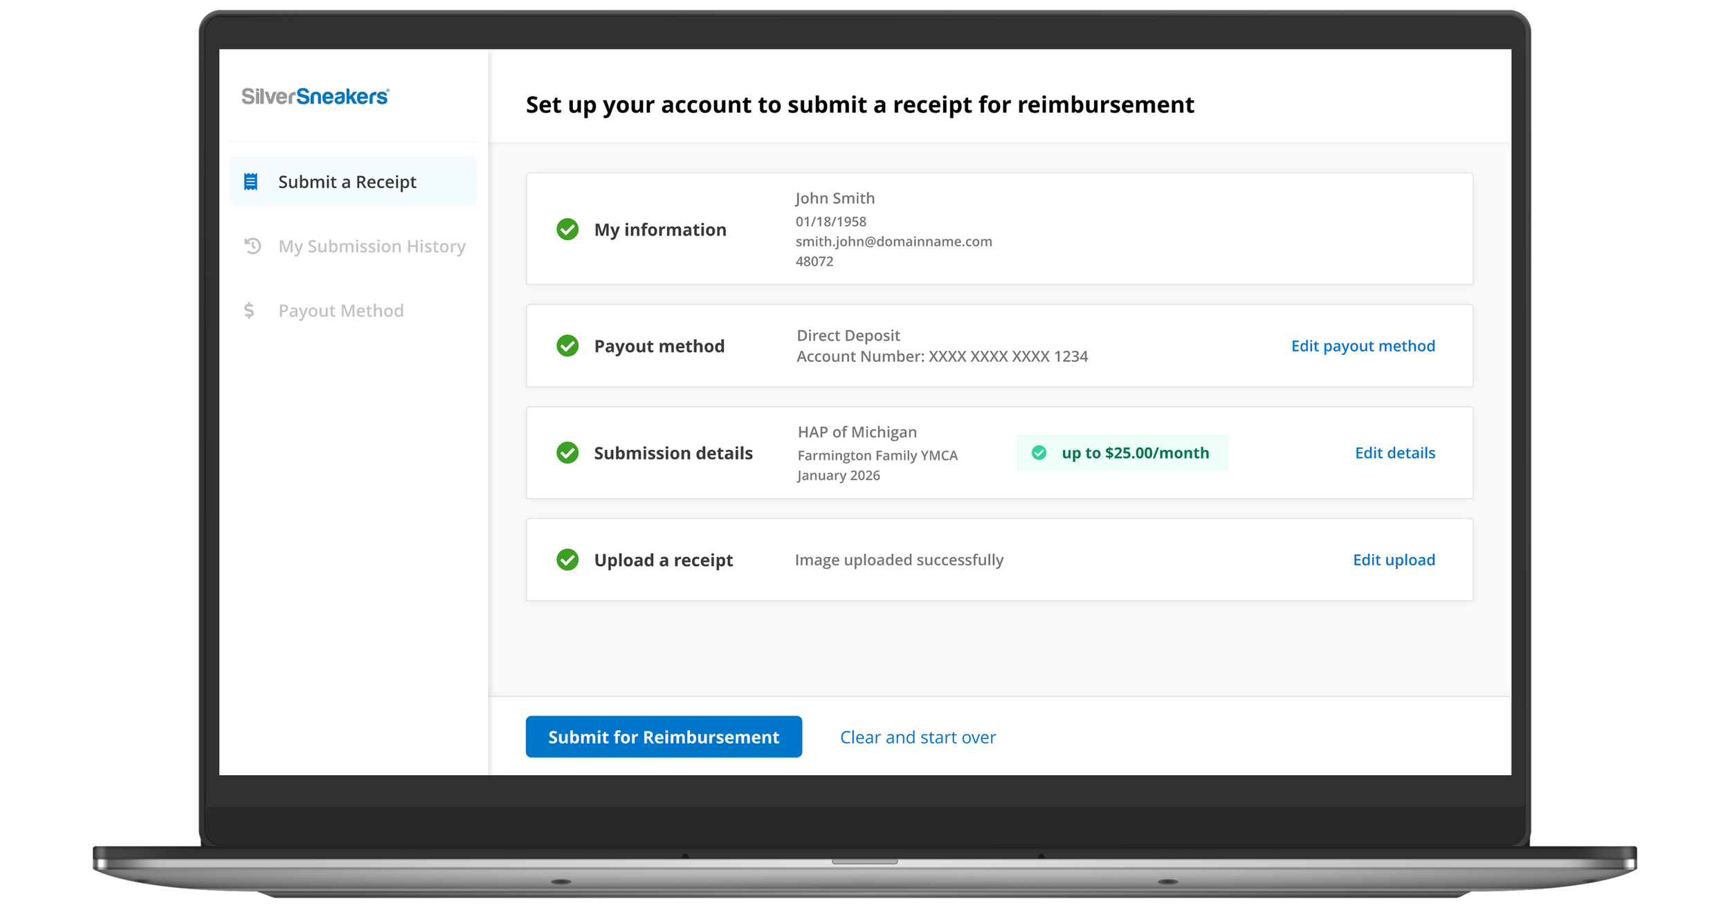Viewport: 1730px width, 908px height.
Task: Click 'Farmington Family YMCA' text
Action: (x=877, y=455)
